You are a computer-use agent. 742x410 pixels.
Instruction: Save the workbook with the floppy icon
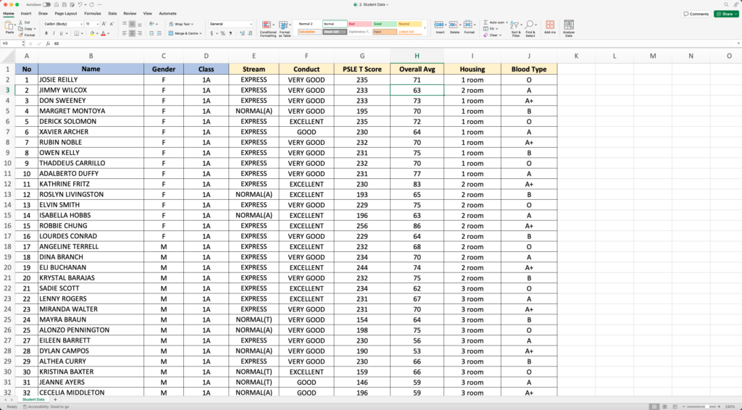pos(64,4)
